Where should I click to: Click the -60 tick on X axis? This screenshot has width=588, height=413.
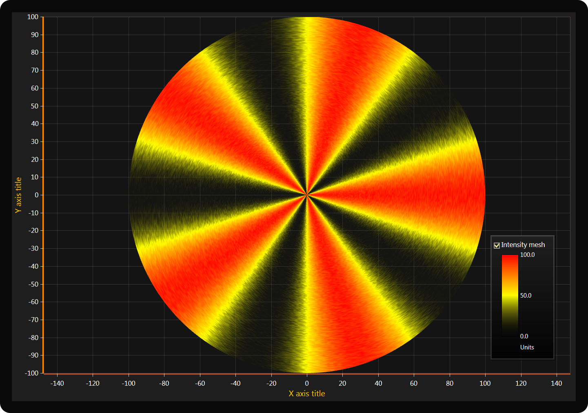pyautogui.click(x=200, y=383)
